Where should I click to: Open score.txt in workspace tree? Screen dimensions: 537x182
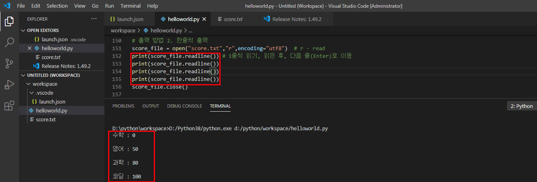[62, 120]
